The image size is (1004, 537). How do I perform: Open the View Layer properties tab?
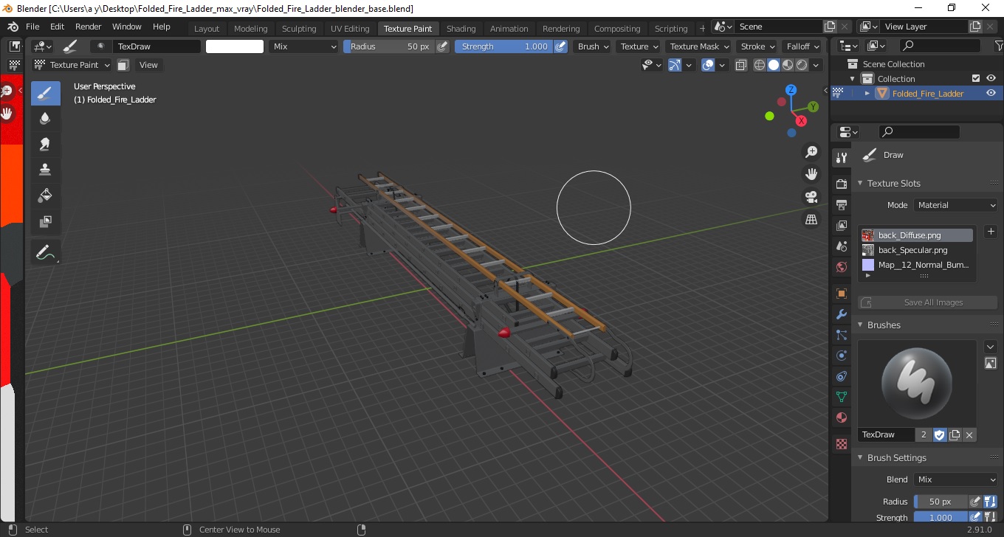click(841, 225)
